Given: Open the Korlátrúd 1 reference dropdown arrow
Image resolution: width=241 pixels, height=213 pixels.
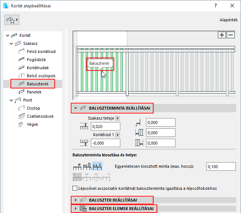Looking at the screenshot, I should (x=118, y=135).
